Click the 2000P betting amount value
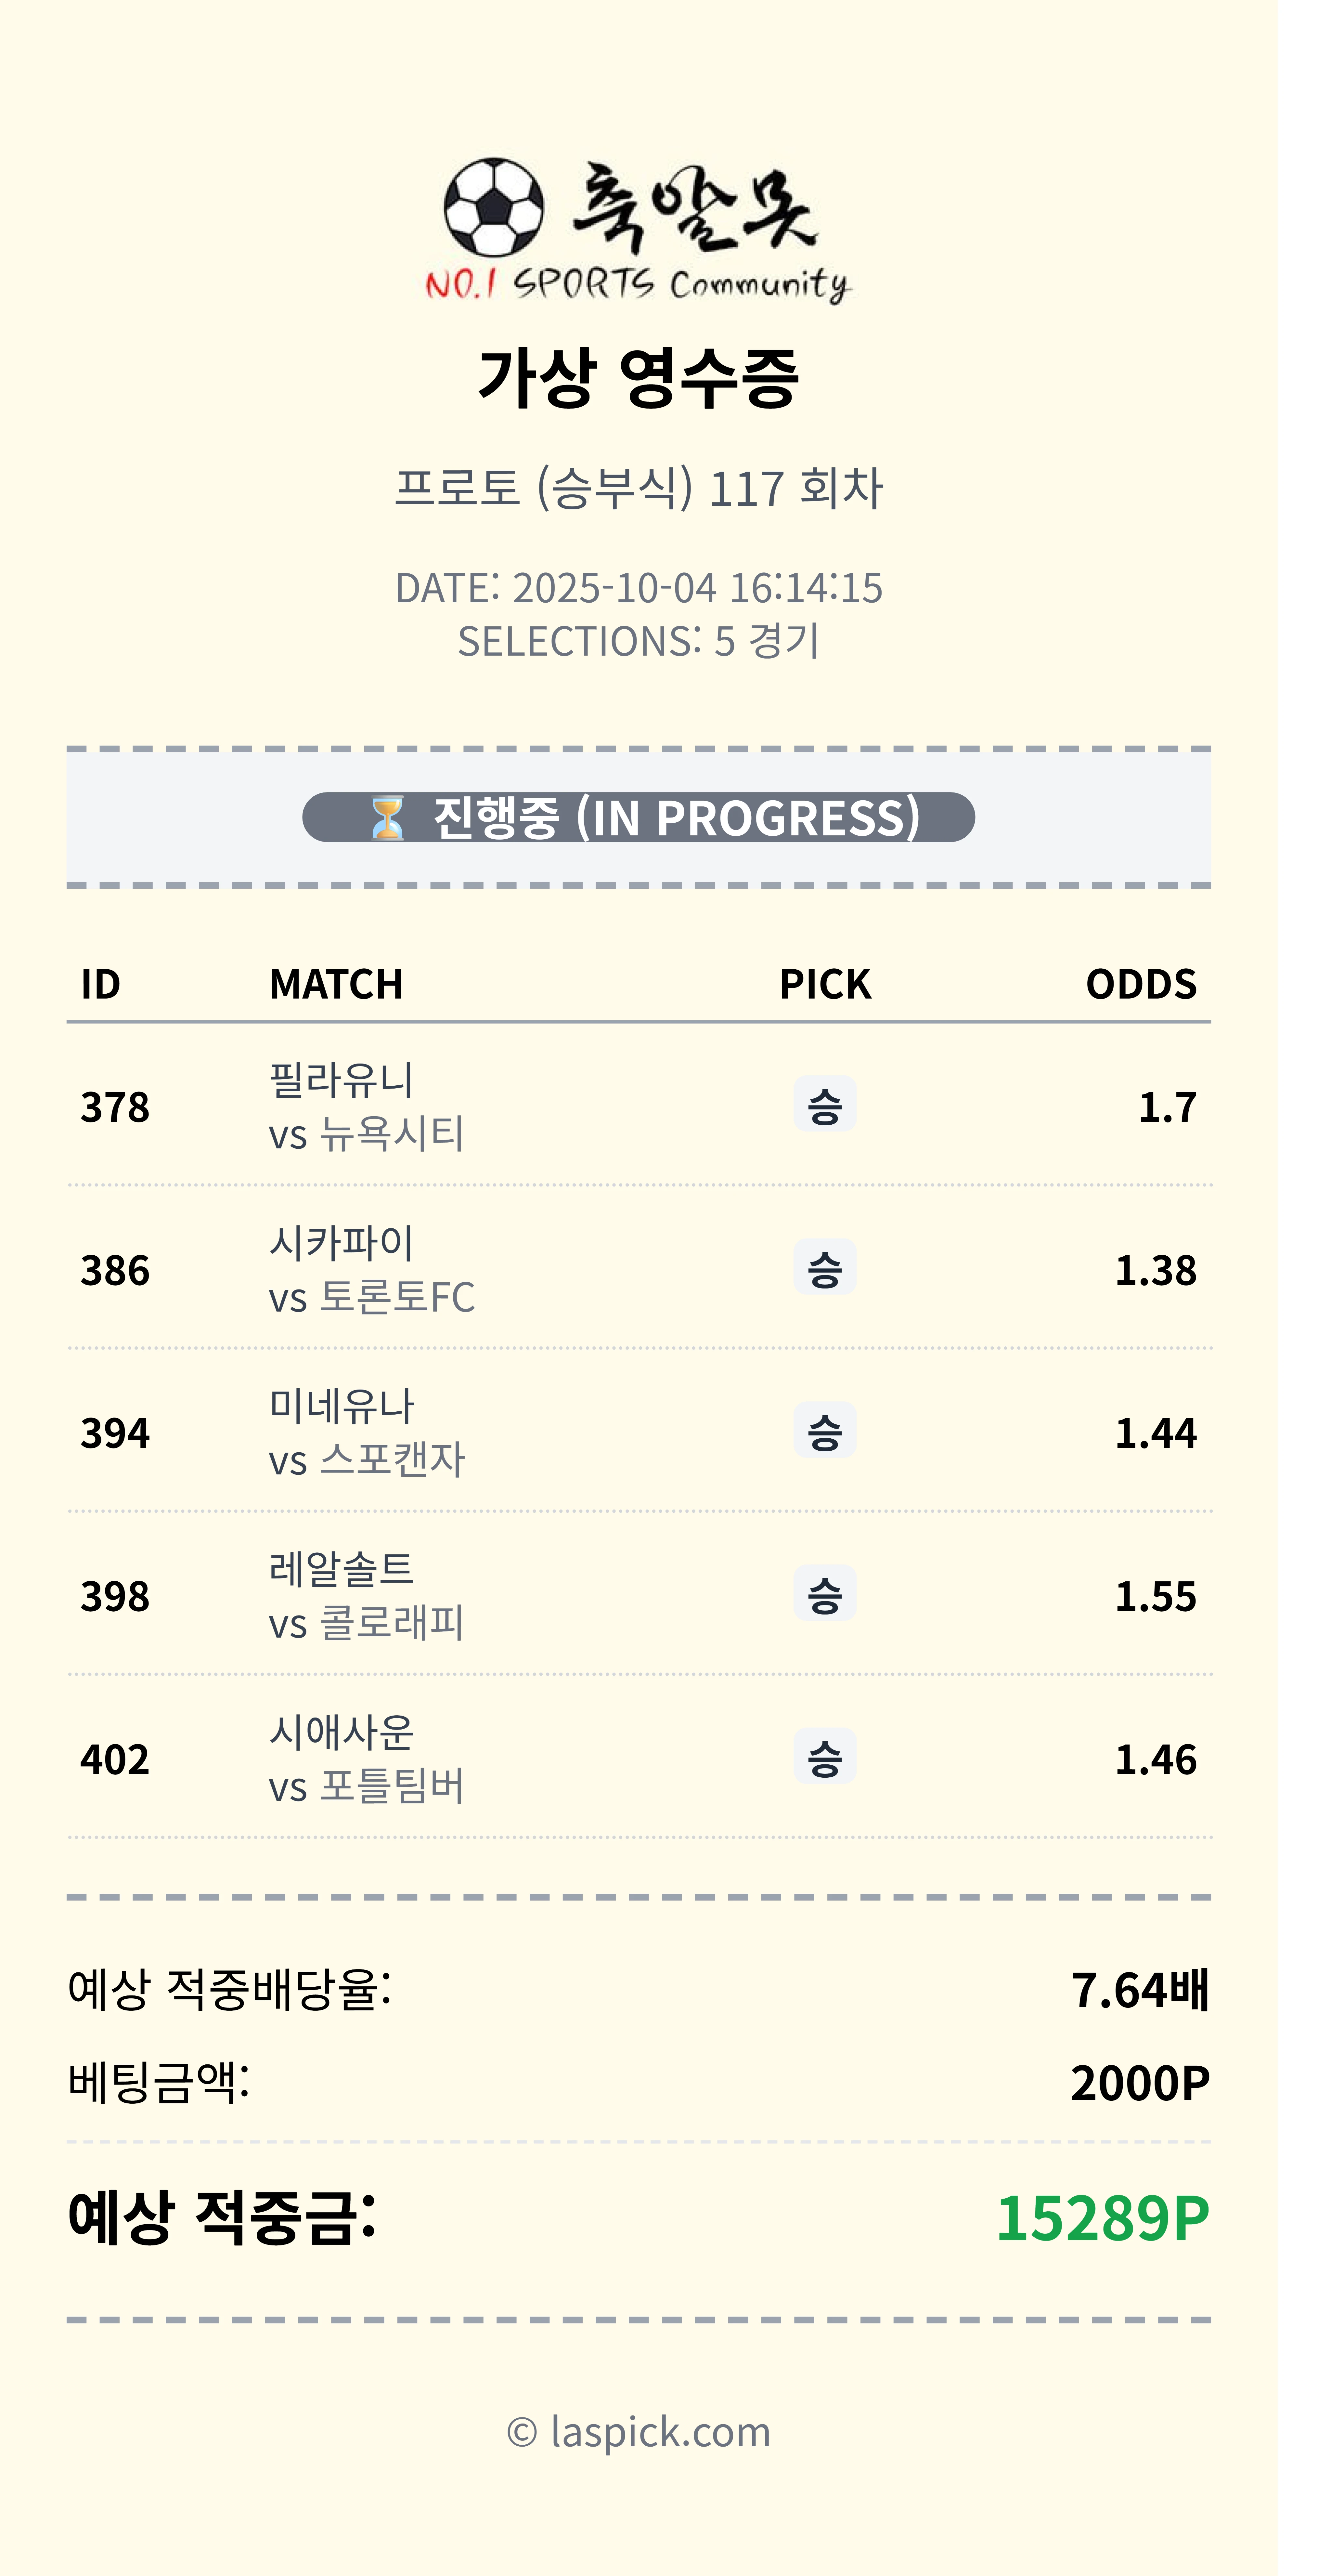Screen dimensions: 1331x2576 coord(1139,2083)
